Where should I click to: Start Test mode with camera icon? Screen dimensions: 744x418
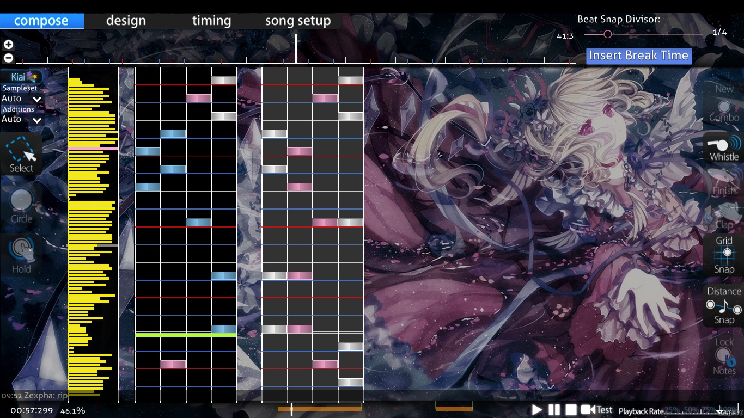coord(596,410)
